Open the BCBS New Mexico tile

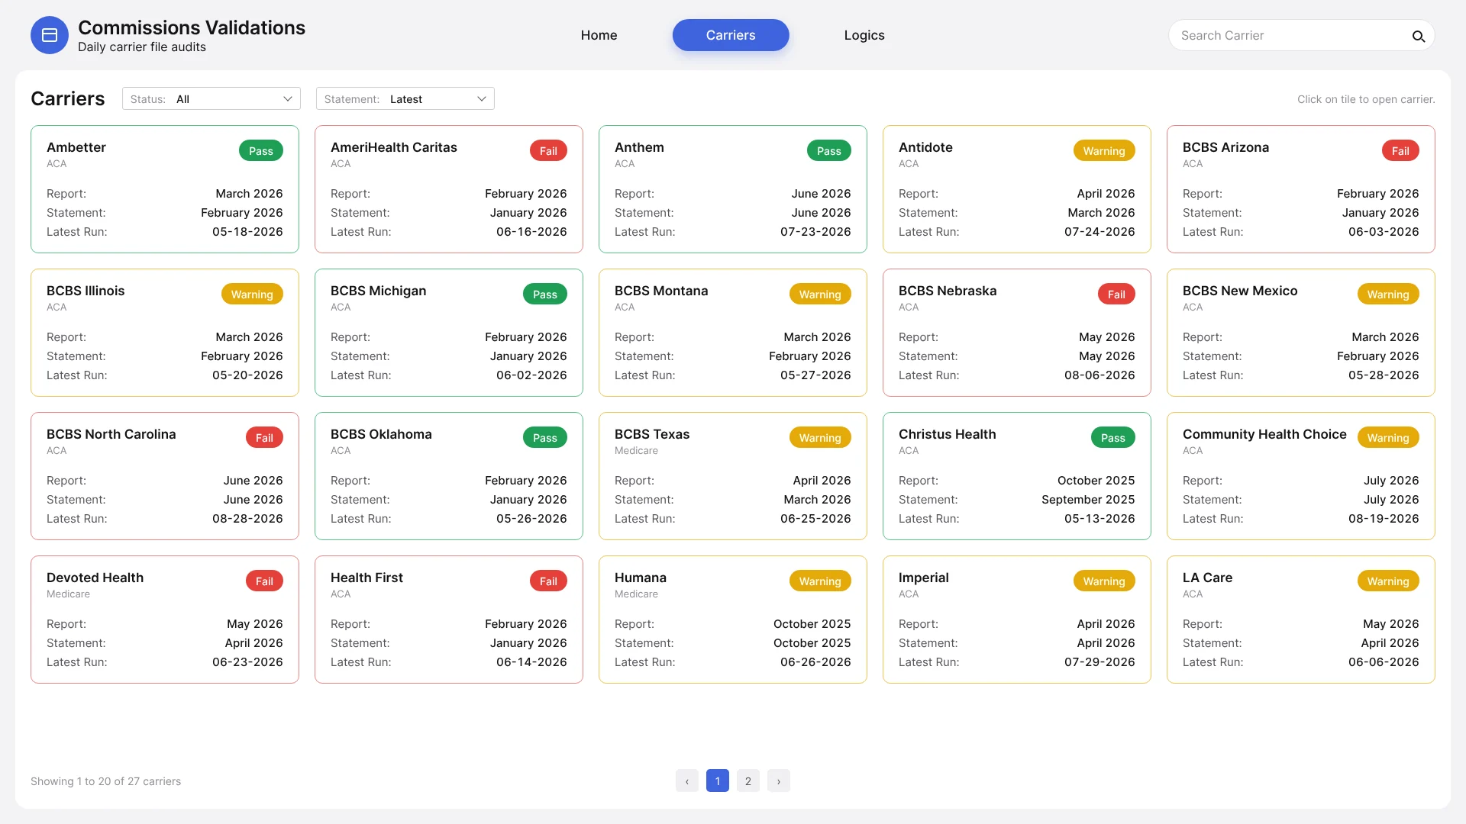(1301, 333)
